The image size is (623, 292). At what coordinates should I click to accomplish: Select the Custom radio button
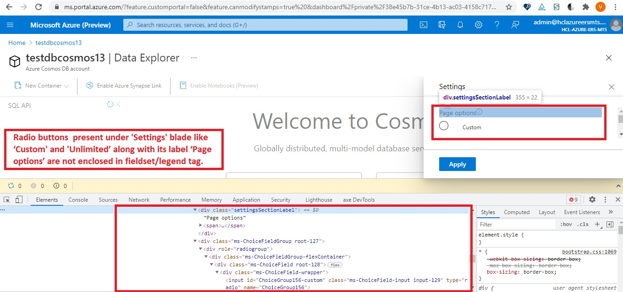[x=444, y=126]
